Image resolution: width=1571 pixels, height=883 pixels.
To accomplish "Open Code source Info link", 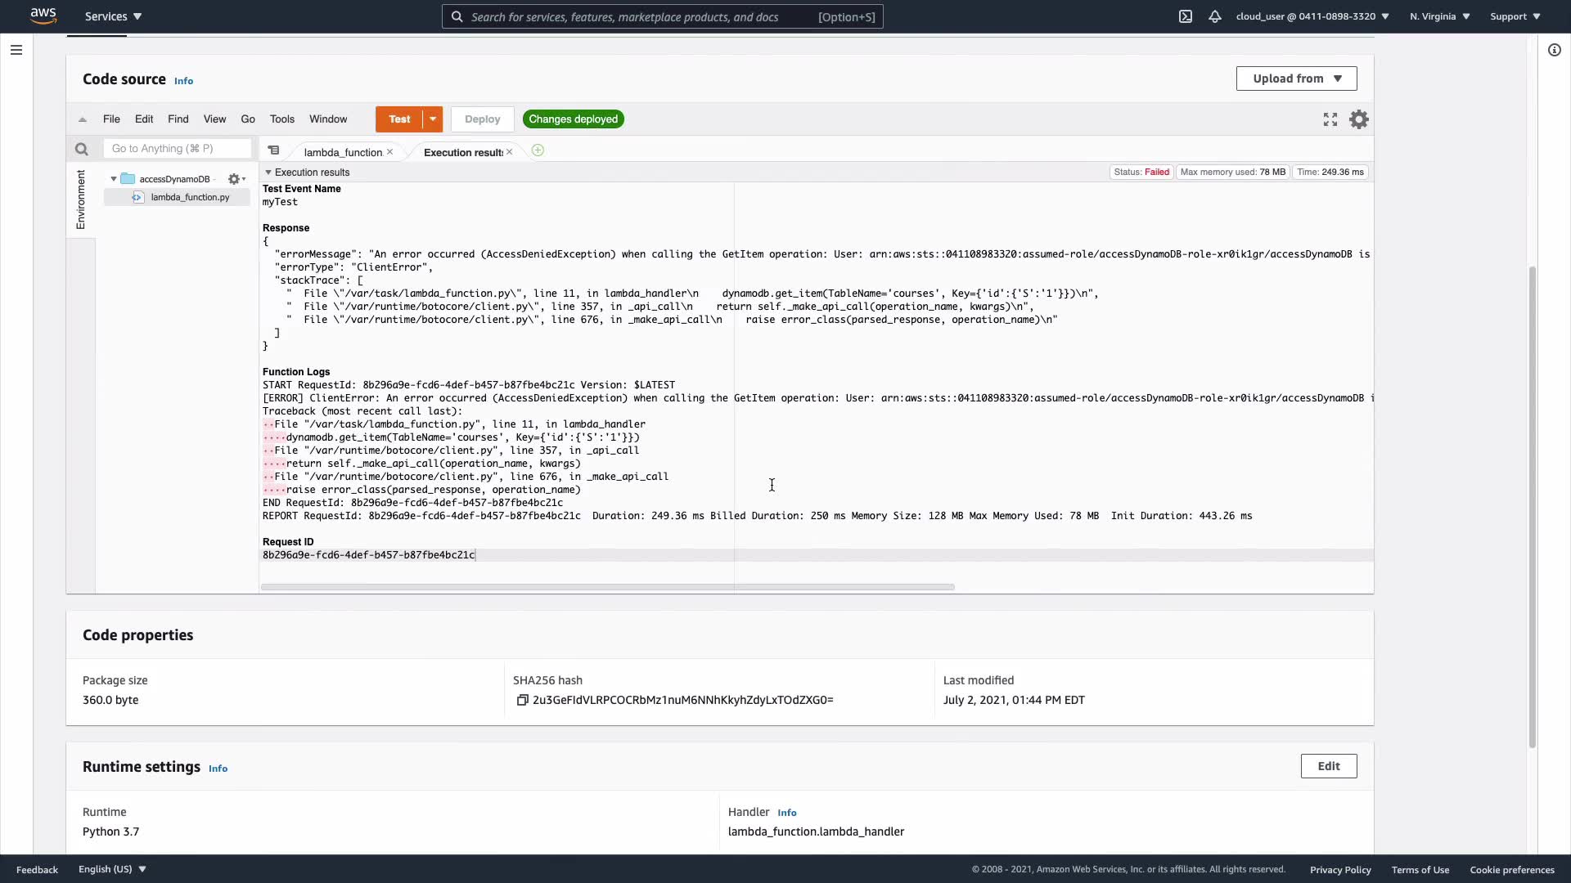I will coord(183,81).
